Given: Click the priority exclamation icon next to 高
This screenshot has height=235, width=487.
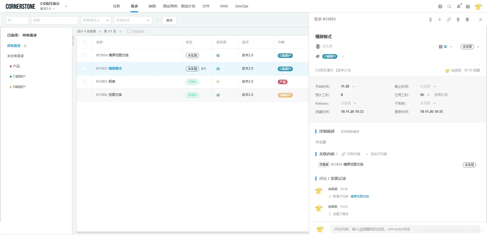Looking at the screenshot, I should 441,47.
